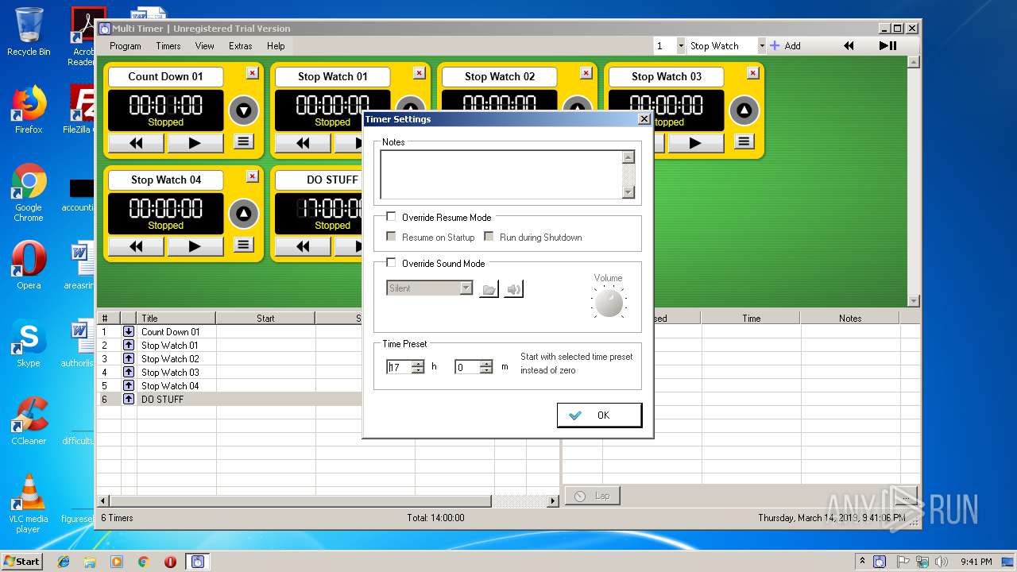Open the Silent sound mode dropdown
1017x572 pixels.
click(466, 288)
